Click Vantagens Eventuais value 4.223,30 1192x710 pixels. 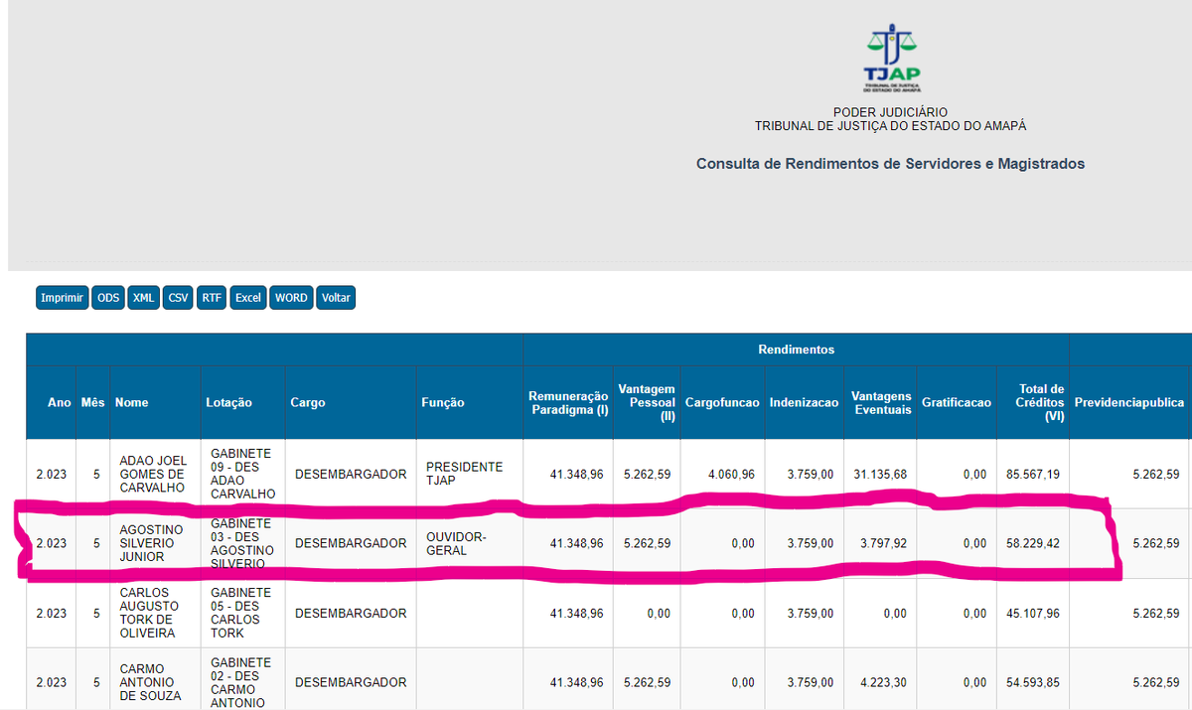[x=884, y=682]
